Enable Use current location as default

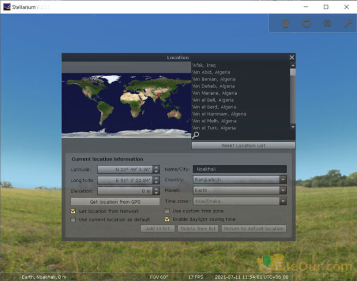73,219
